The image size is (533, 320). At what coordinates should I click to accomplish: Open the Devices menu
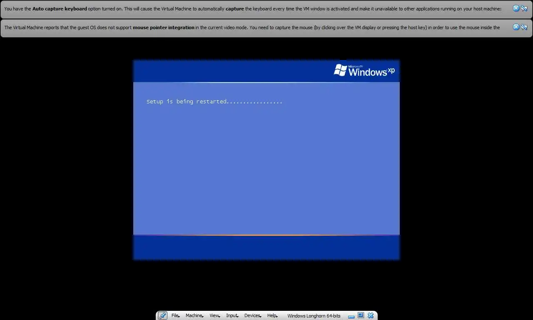[x=252, y=315]
